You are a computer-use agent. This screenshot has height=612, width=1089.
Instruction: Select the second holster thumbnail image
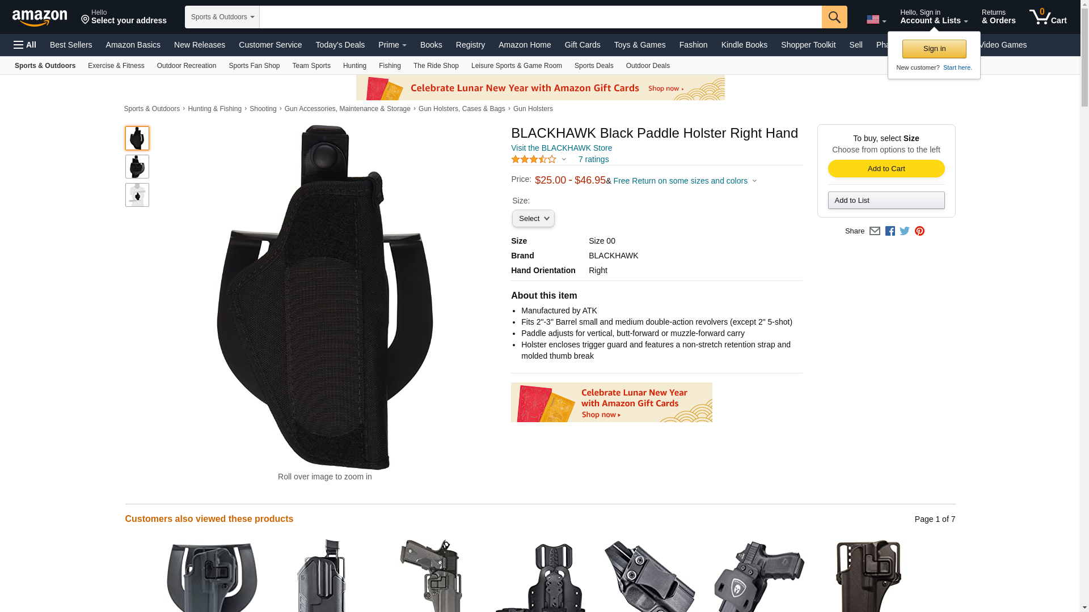coord(137,167)
